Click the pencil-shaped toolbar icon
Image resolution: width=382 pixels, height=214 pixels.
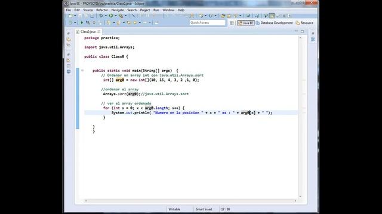134,15
